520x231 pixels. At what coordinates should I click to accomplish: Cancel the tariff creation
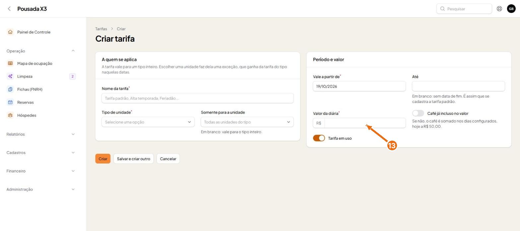(x=168, y=159)
